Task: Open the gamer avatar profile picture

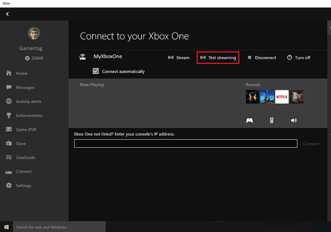Action: 34,33
